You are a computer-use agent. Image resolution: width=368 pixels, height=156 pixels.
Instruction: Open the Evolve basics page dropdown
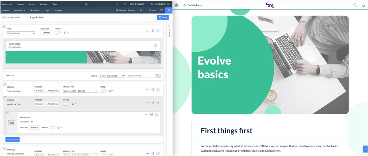pyautogui.click(x=21, y=33)
